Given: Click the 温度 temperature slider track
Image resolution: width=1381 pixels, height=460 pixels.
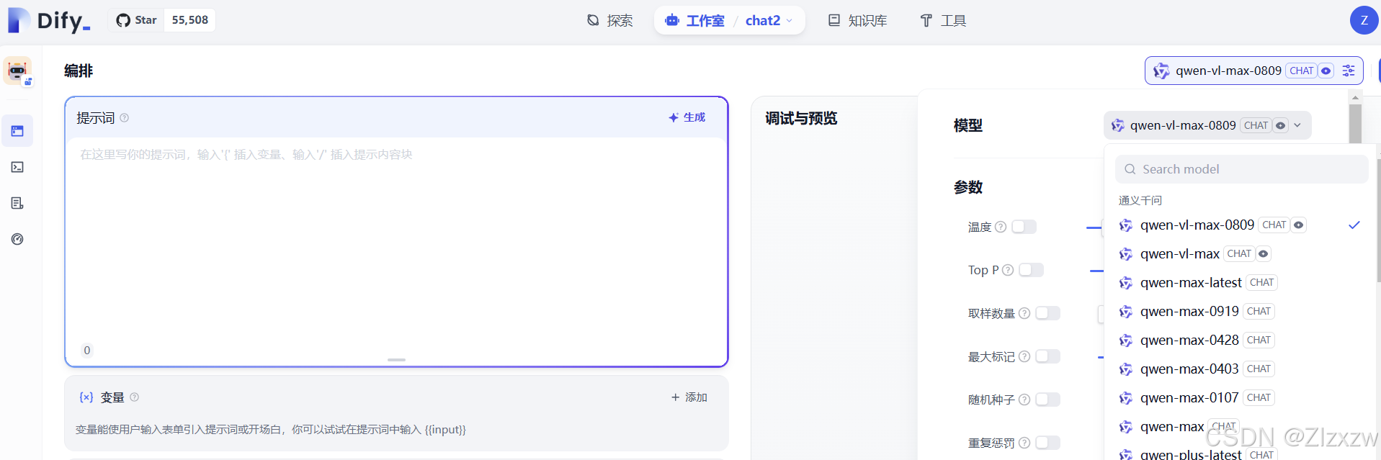Looking at the screenshot, I should click(x=1094, y=227).
